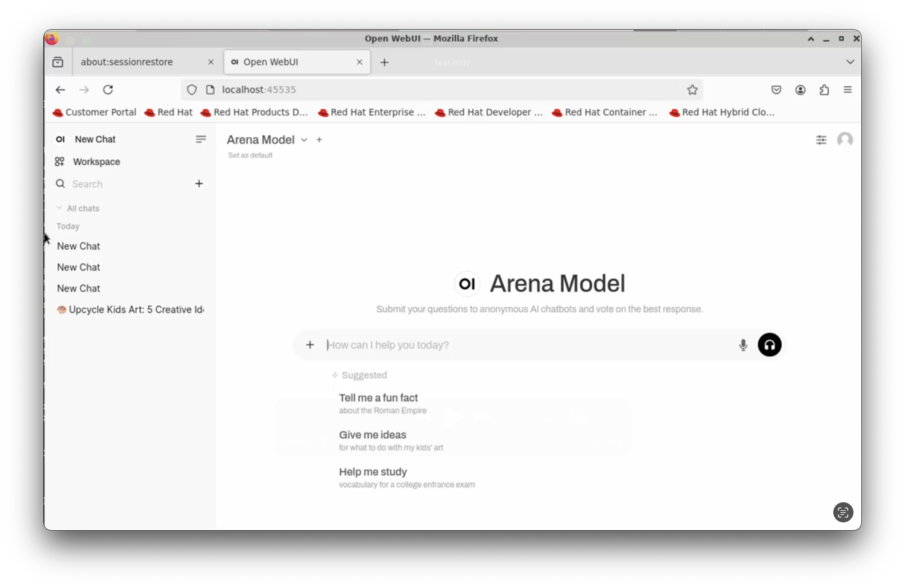Open the user avatar menu
The image size is (905, 588).
[845, 140]
